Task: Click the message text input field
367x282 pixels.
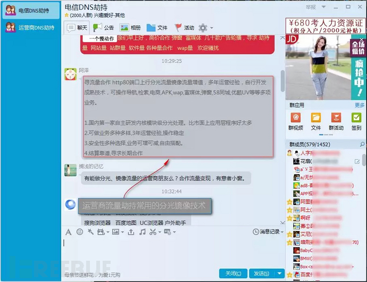Action: pos(173,252)
